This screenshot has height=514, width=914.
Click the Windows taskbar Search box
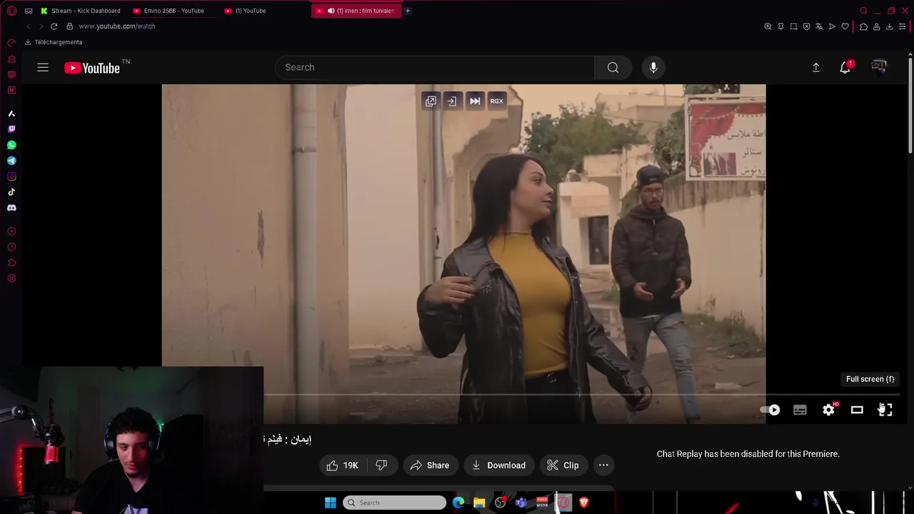pos(394,503)
